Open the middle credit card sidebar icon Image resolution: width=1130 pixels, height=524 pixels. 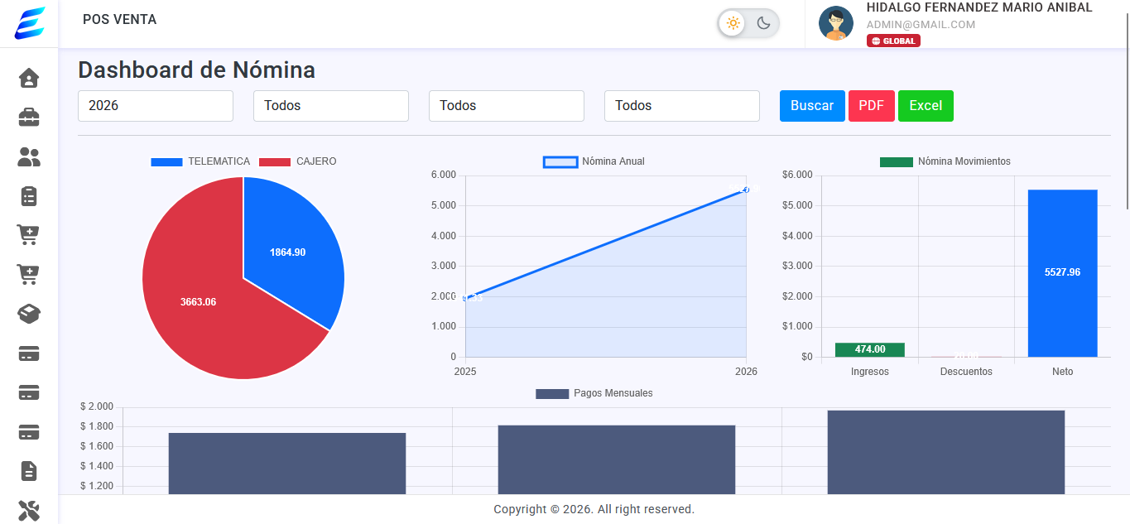pos(29,392)
